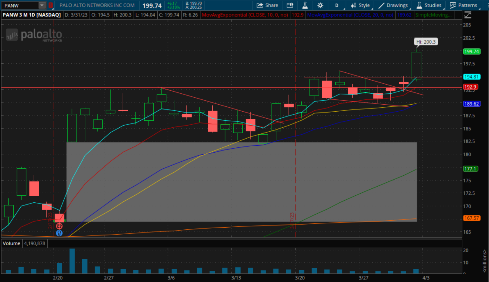The image size is (489, 282).
Task: Open chart settings gear icon
Action: [320, 5]
